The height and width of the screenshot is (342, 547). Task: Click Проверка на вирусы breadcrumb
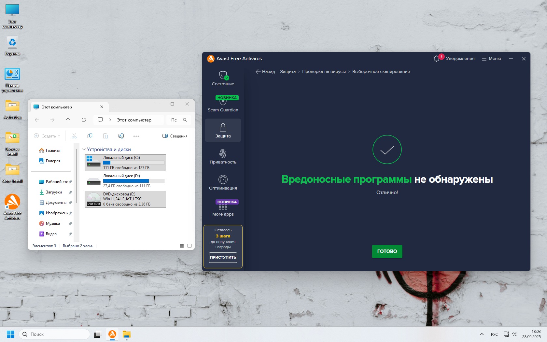[324, 72]
